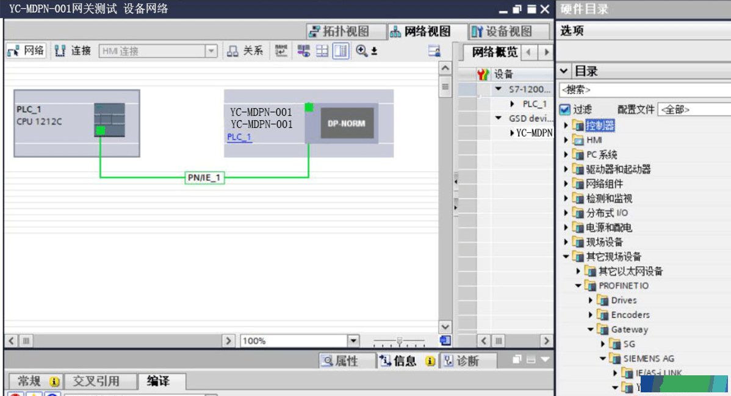The width and height of the screenshot is (731, 396).
Task: Select the DP-NORM module image
Action: (347, 123)
